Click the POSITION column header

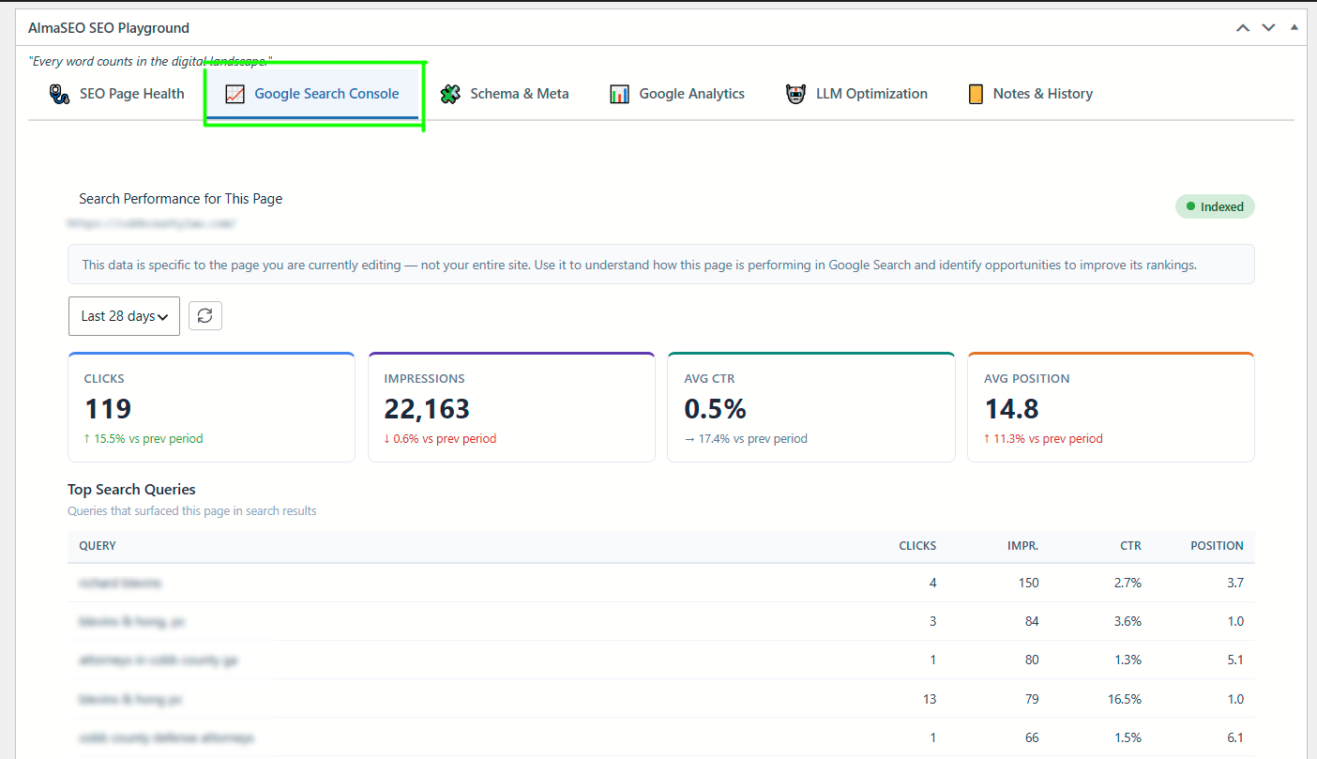[x=1217, y=546]
